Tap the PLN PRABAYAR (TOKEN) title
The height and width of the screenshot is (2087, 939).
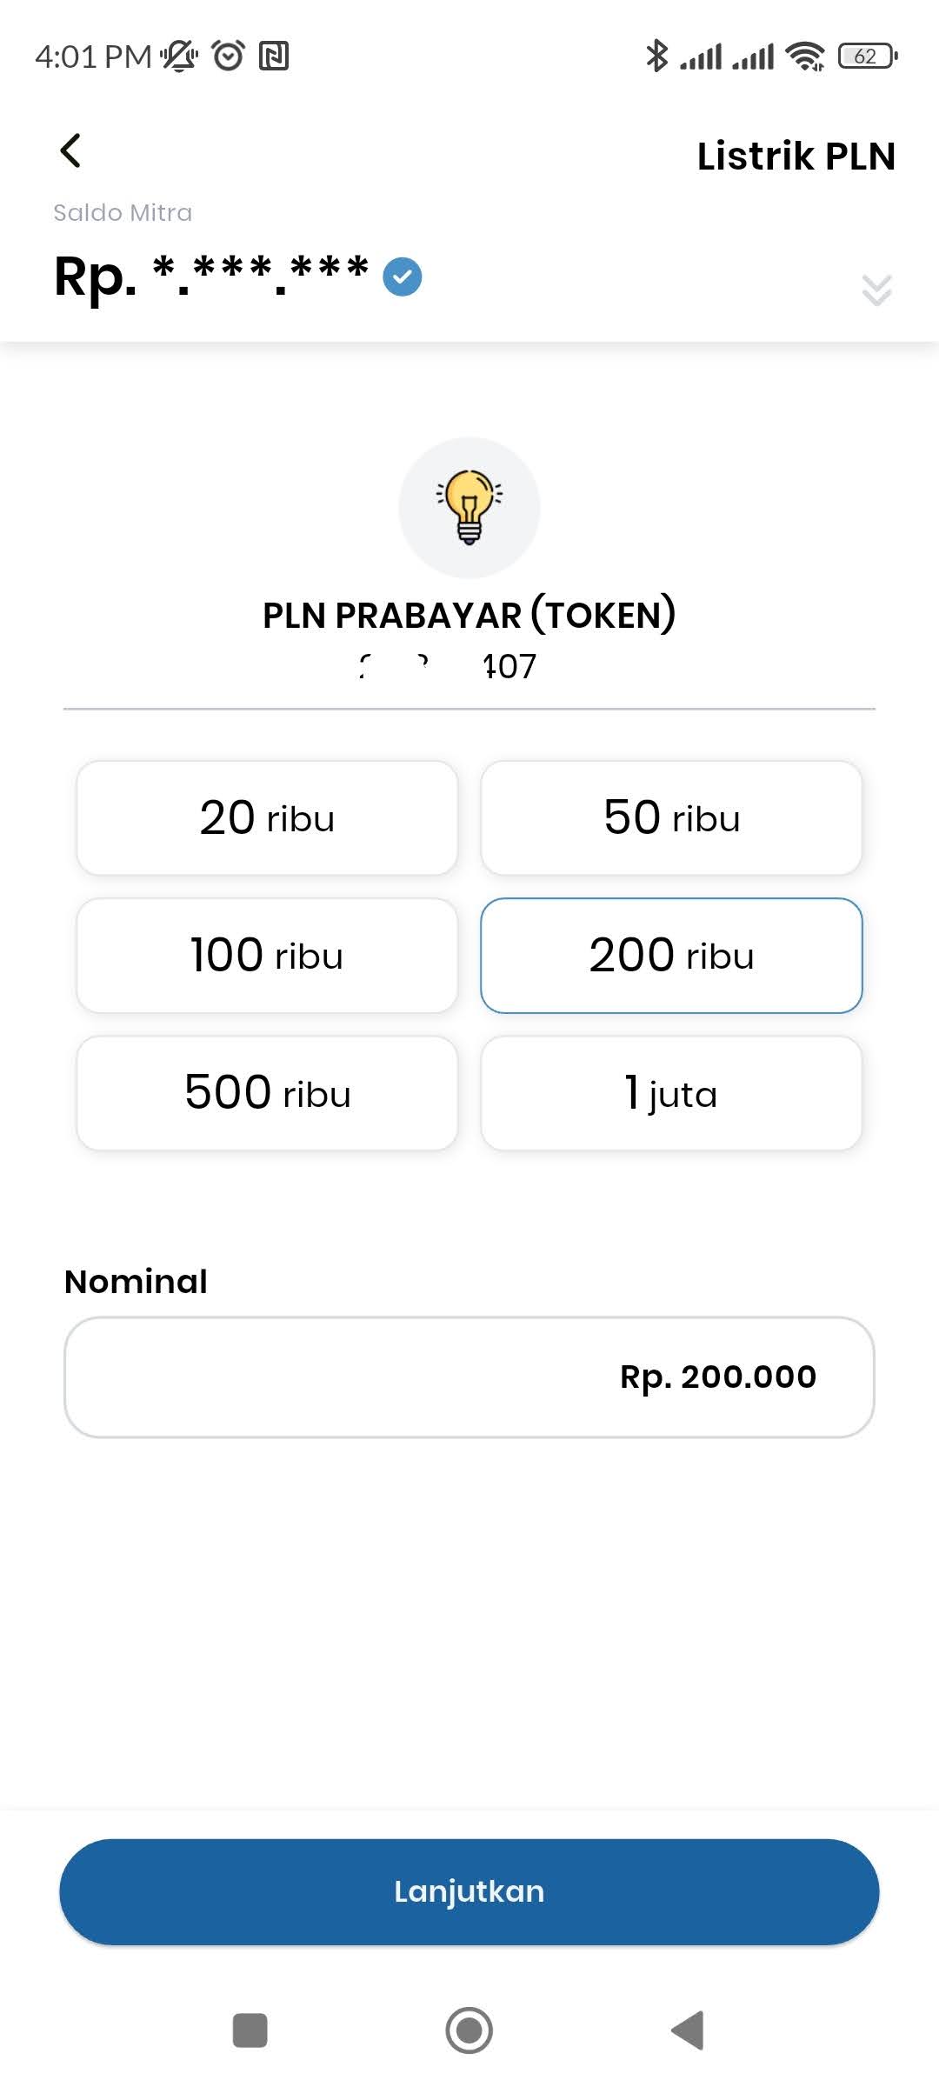469,615
